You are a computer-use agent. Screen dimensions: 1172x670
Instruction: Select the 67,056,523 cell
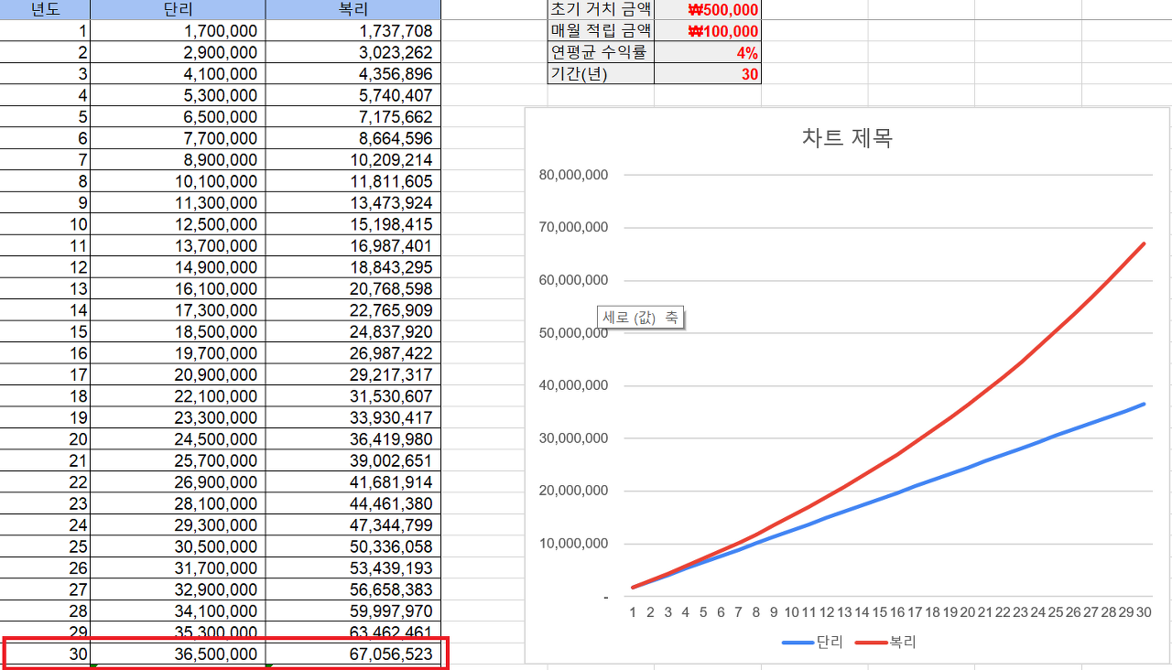(353, 654)
